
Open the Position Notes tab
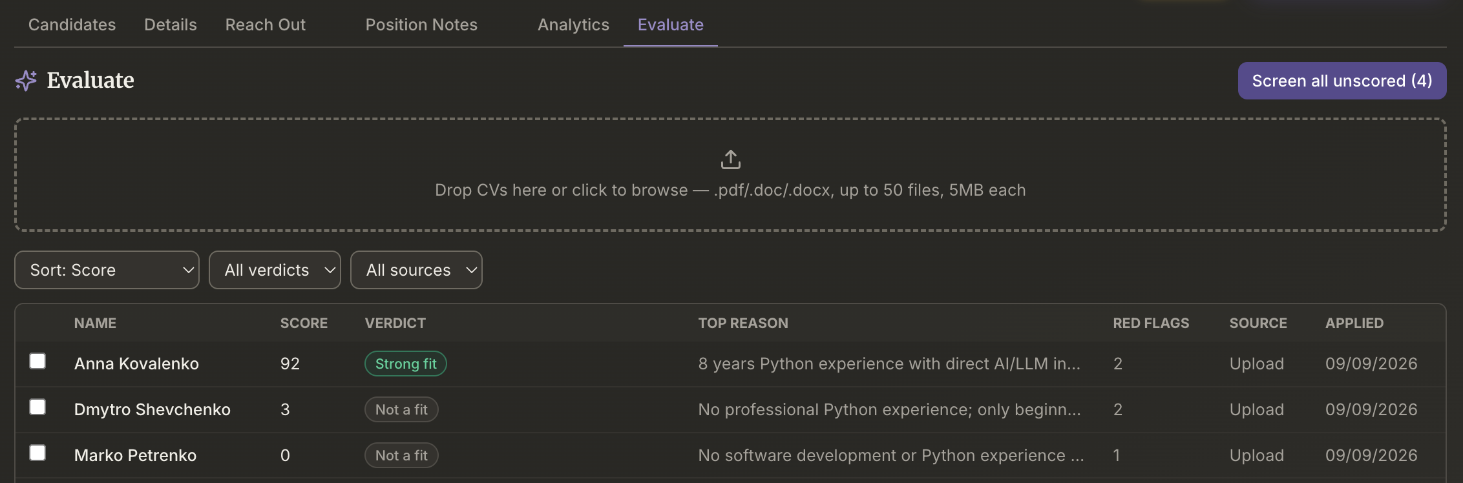click(x=421, y=25)
